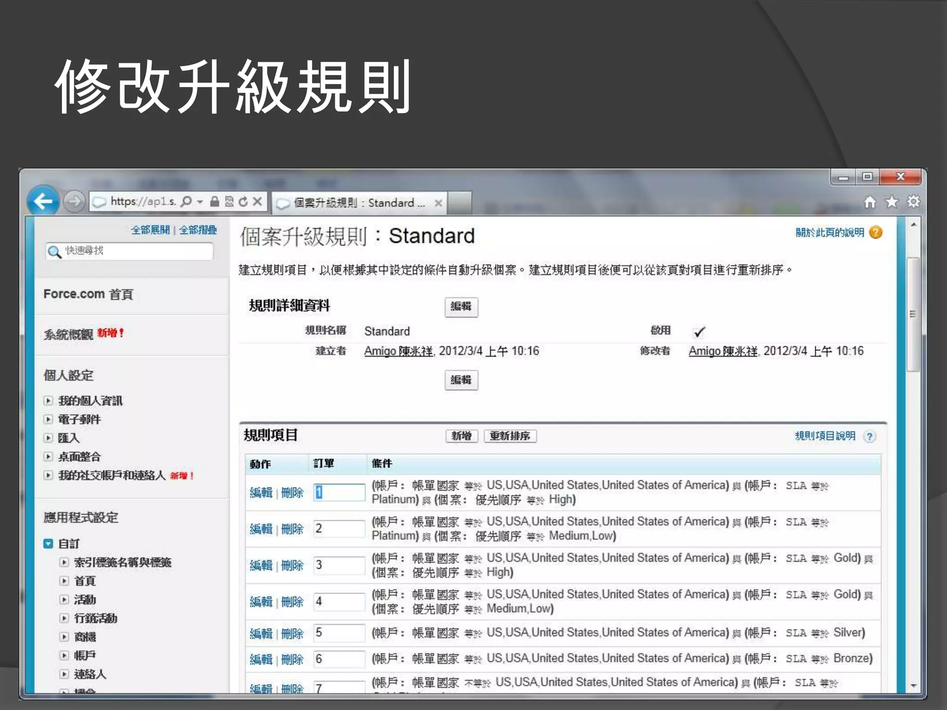Expand 首頁 node under 自訂
The width and height of the screenshot is (947, 710).
[64, 581]
